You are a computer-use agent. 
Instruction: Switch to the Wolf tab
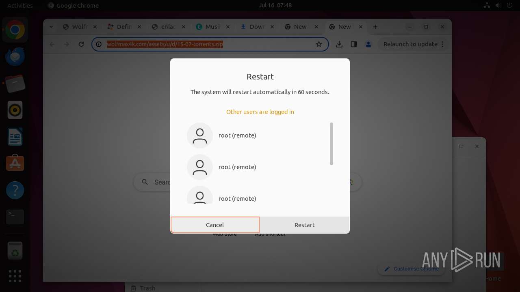click(x=80, y=27)
